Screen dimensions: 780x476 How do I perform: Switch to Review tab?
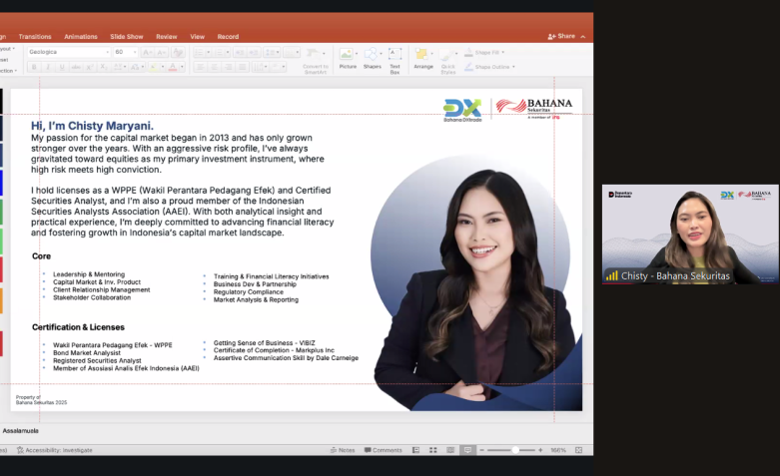pos(166,37)
